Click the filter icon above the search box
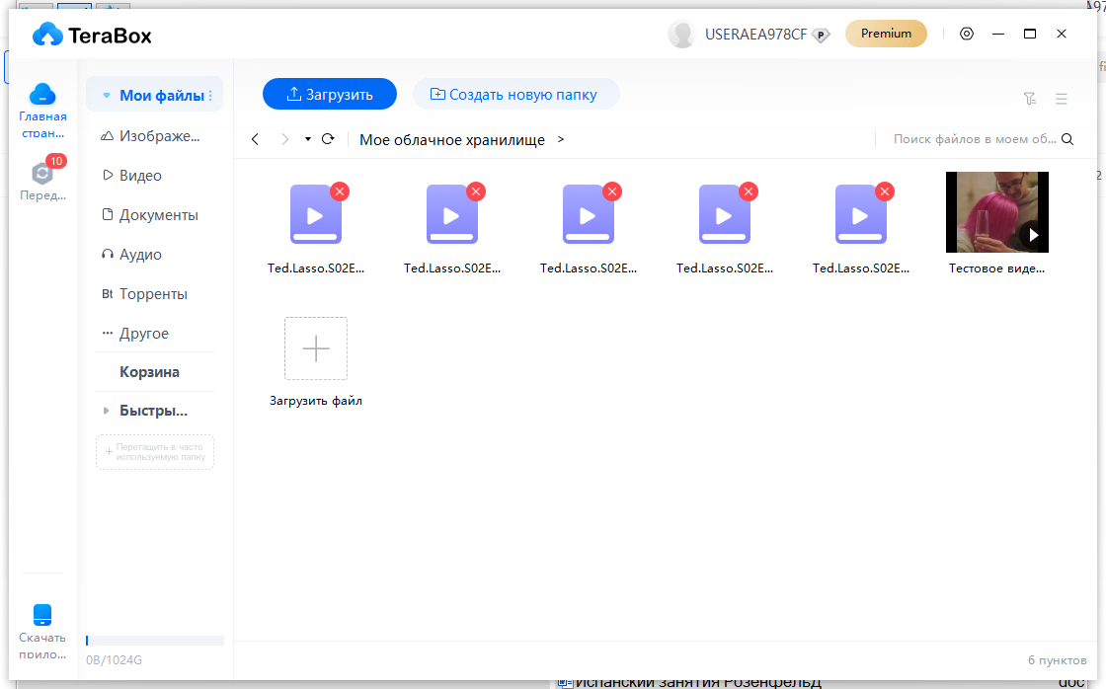1106x689 pixels. (x=1030, y=99)
